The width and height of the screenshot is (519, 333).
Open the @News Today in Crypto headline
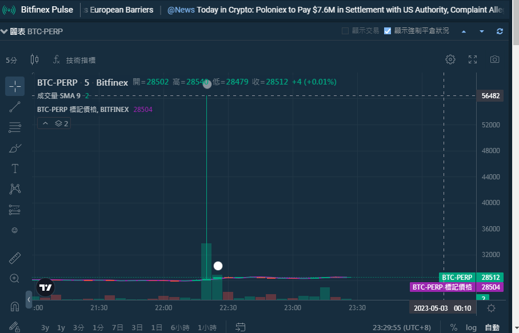[336, 10]
